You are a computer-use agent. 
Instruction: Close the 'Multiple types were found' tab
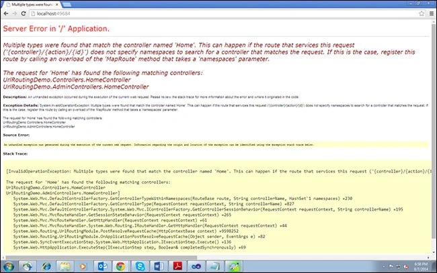pos(57,5)
